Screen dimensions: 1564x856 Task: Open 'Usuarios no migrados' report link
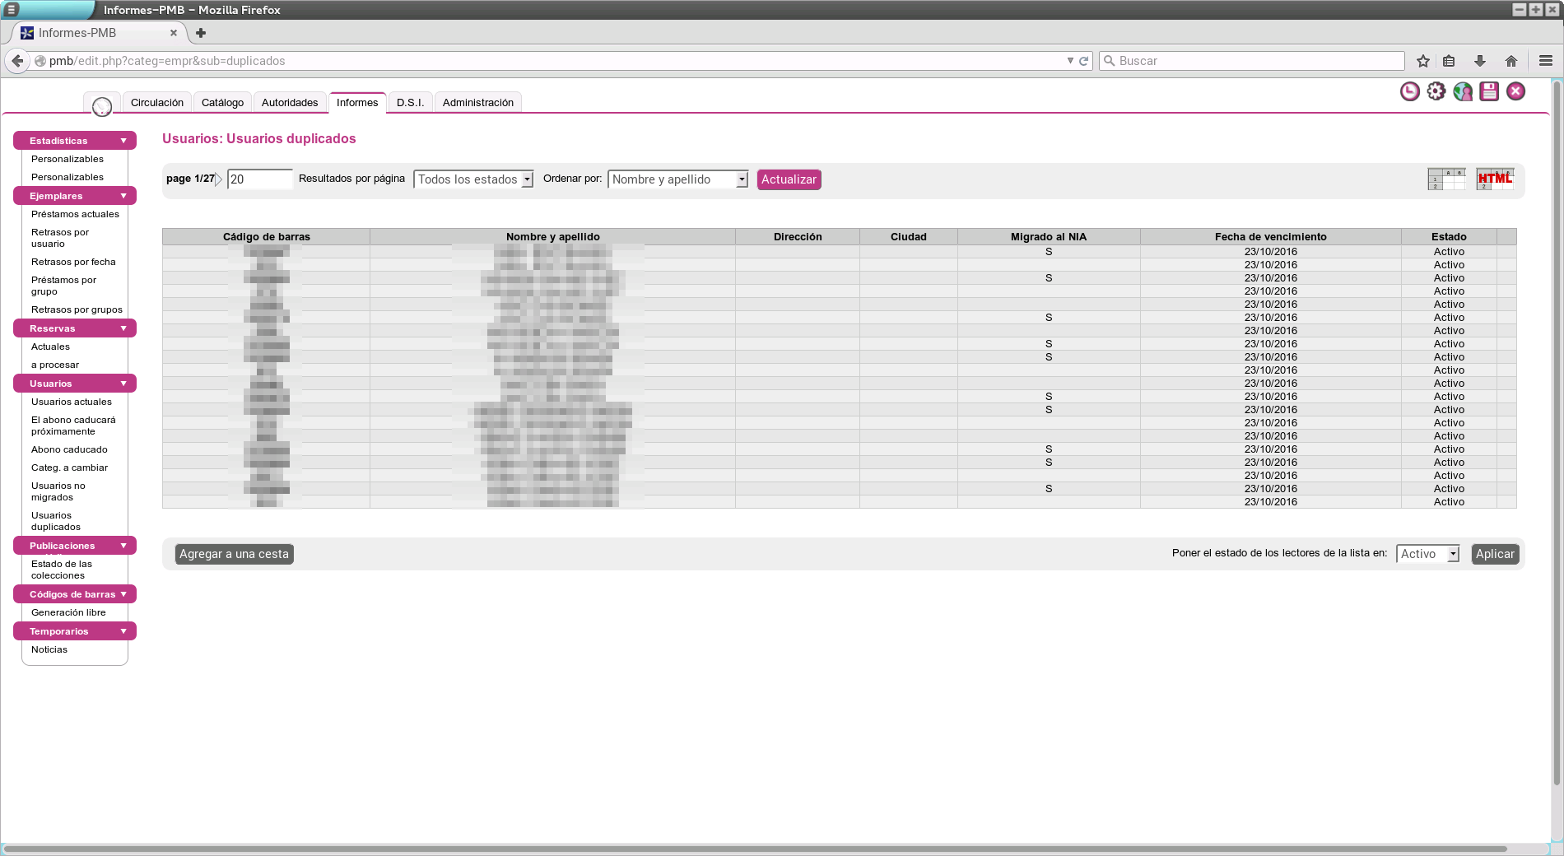[58, 491]
